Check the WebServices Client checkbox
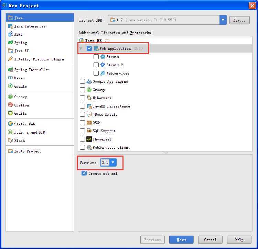The height and width of the screenshot is (249, 258). point(82,147)
